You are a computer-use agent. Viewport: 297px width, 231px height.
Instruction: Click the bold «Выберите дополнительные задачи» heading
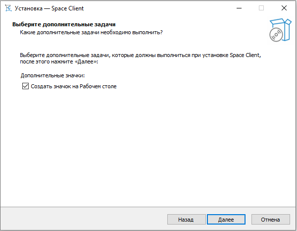(64, 24)
